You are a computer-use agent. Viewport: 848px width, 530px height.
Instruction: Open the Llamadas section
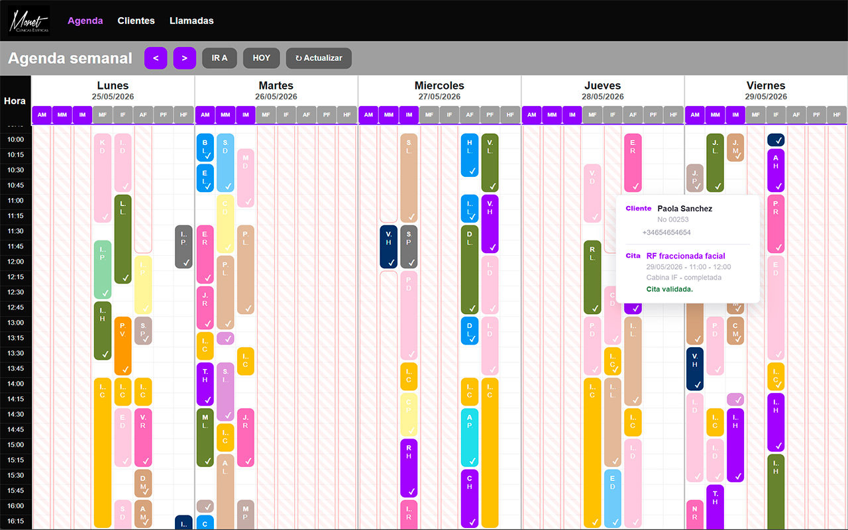191,21
